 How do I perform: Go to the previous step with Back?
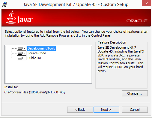click(x=80, y=110)
